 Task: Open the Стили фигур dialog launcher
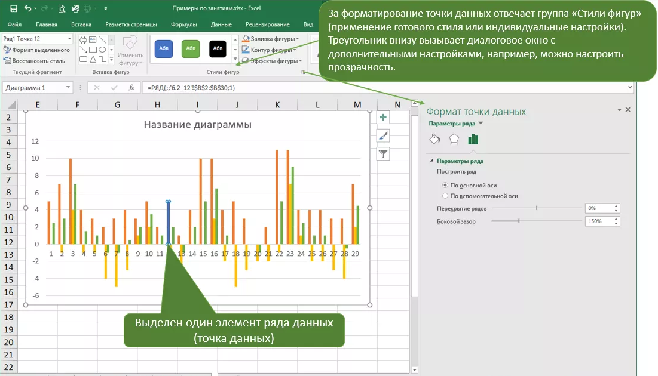tap(303, 73)
